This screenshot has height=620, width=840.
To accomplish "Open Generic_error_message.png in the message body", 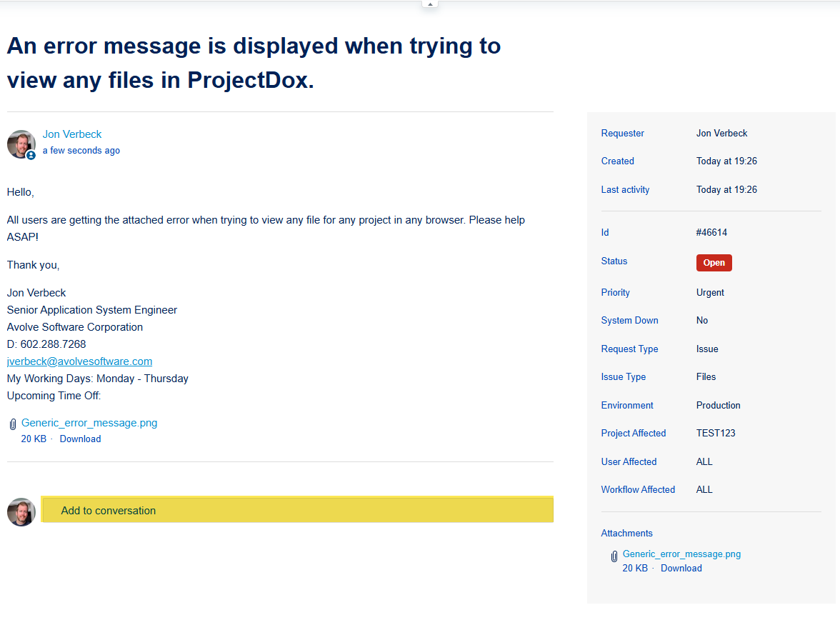I will pyautogui.click(x=89, y=423).
